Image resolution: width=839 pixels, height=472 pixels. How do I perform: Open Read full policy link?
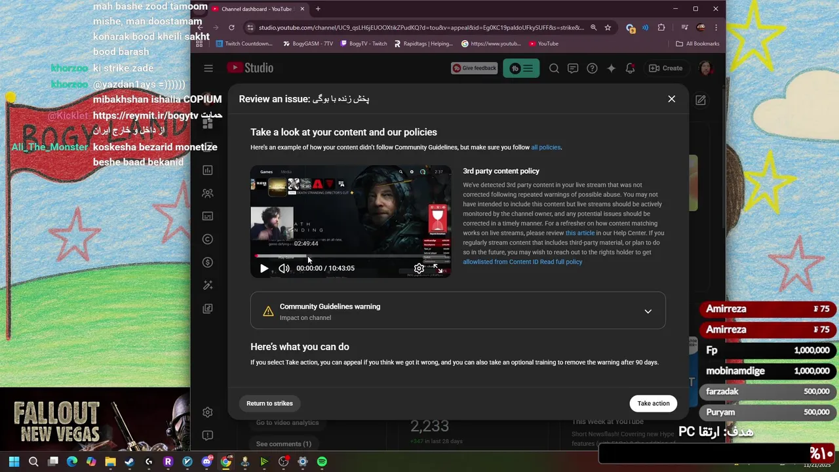coord(561,262)
